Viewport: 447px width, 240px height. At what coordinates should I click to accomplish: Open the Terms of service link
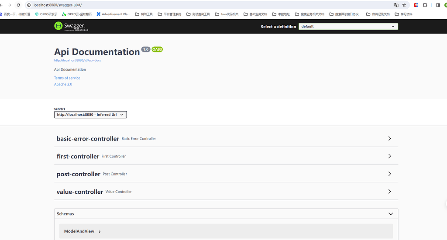click(x=67, y=78)
